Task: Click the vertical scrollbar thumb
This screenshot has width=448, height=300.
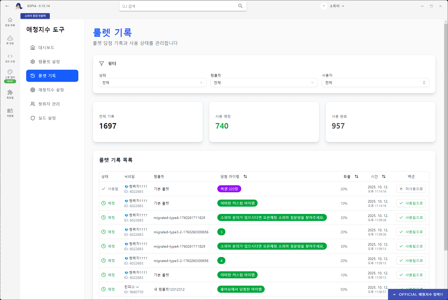Action: 446,136
